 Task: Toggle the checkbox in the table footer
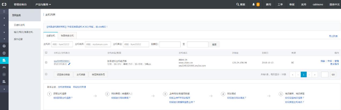(46, 74)
